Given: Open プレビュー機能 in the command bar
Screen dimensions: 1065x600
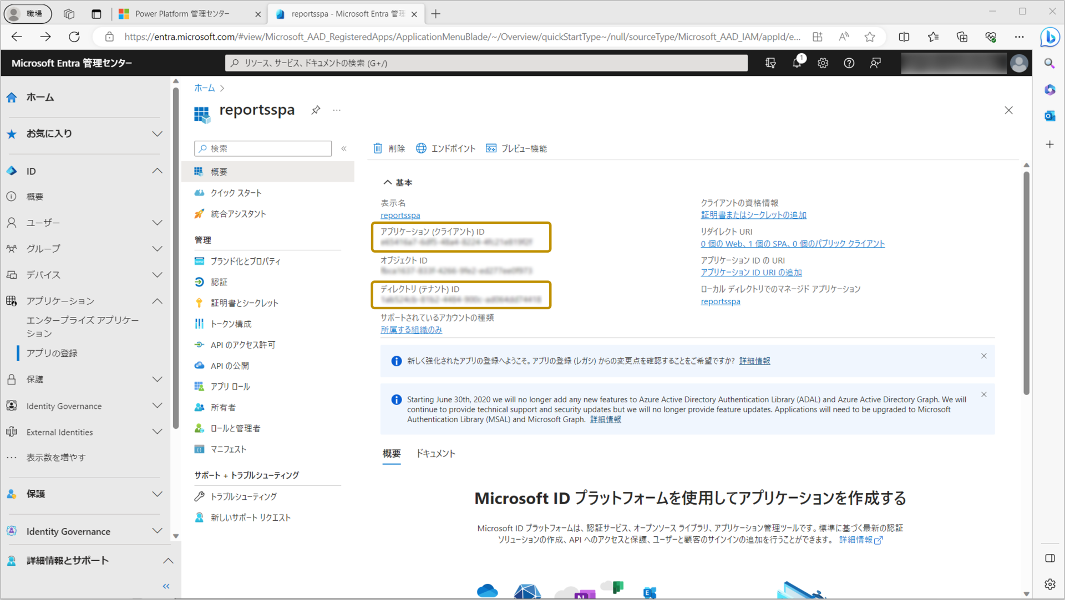Looking at the screenshot, I should point(516,148).
